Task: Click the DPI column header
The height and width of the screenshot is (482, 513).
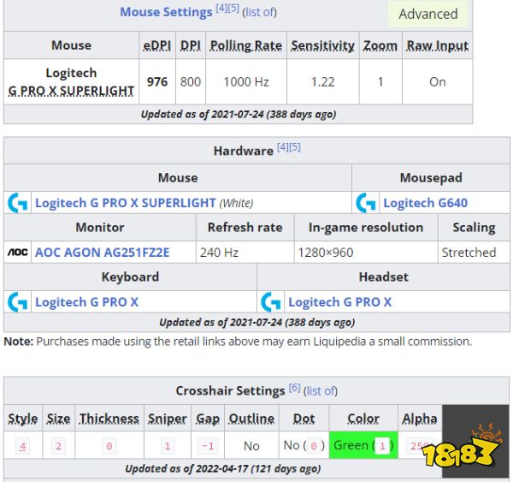Action: tap(191, 45)
